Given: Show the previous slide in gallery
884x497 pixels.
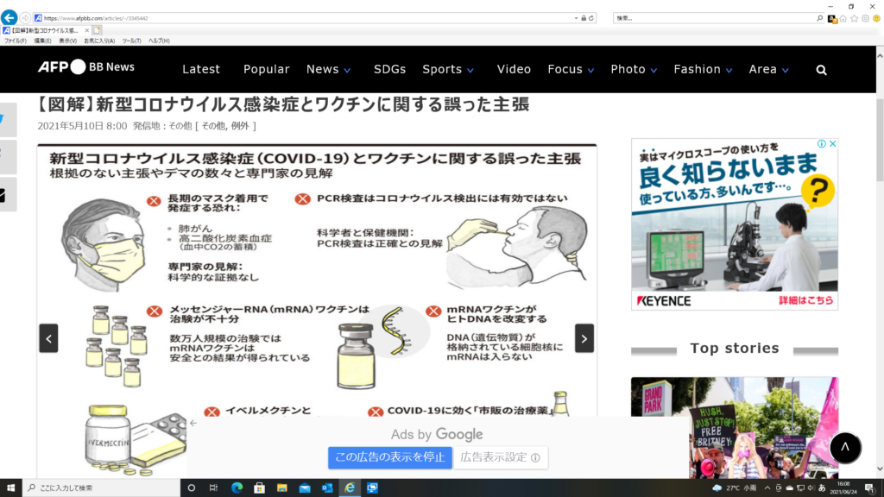Looking at the screenshot, I should pos(48,338).
